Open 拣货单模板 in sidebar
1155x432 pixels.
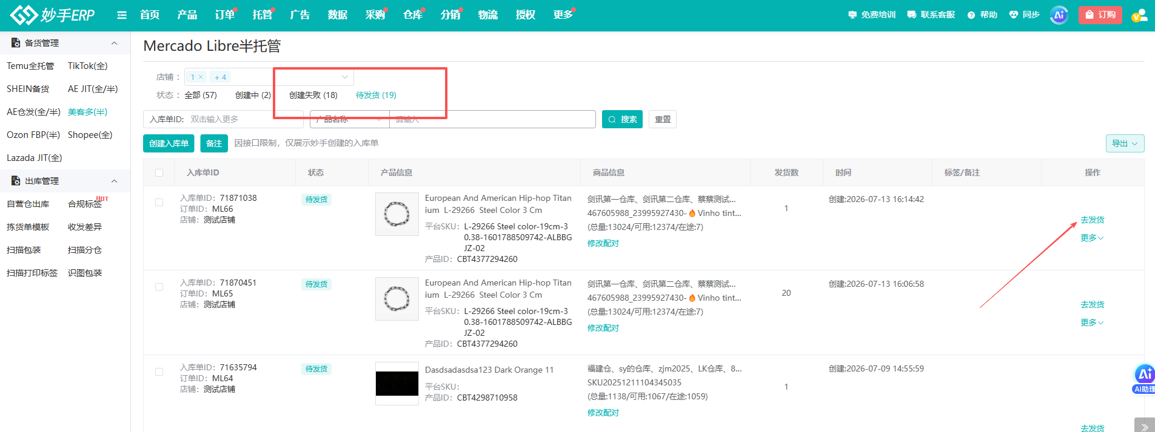(x=28, y=227)
